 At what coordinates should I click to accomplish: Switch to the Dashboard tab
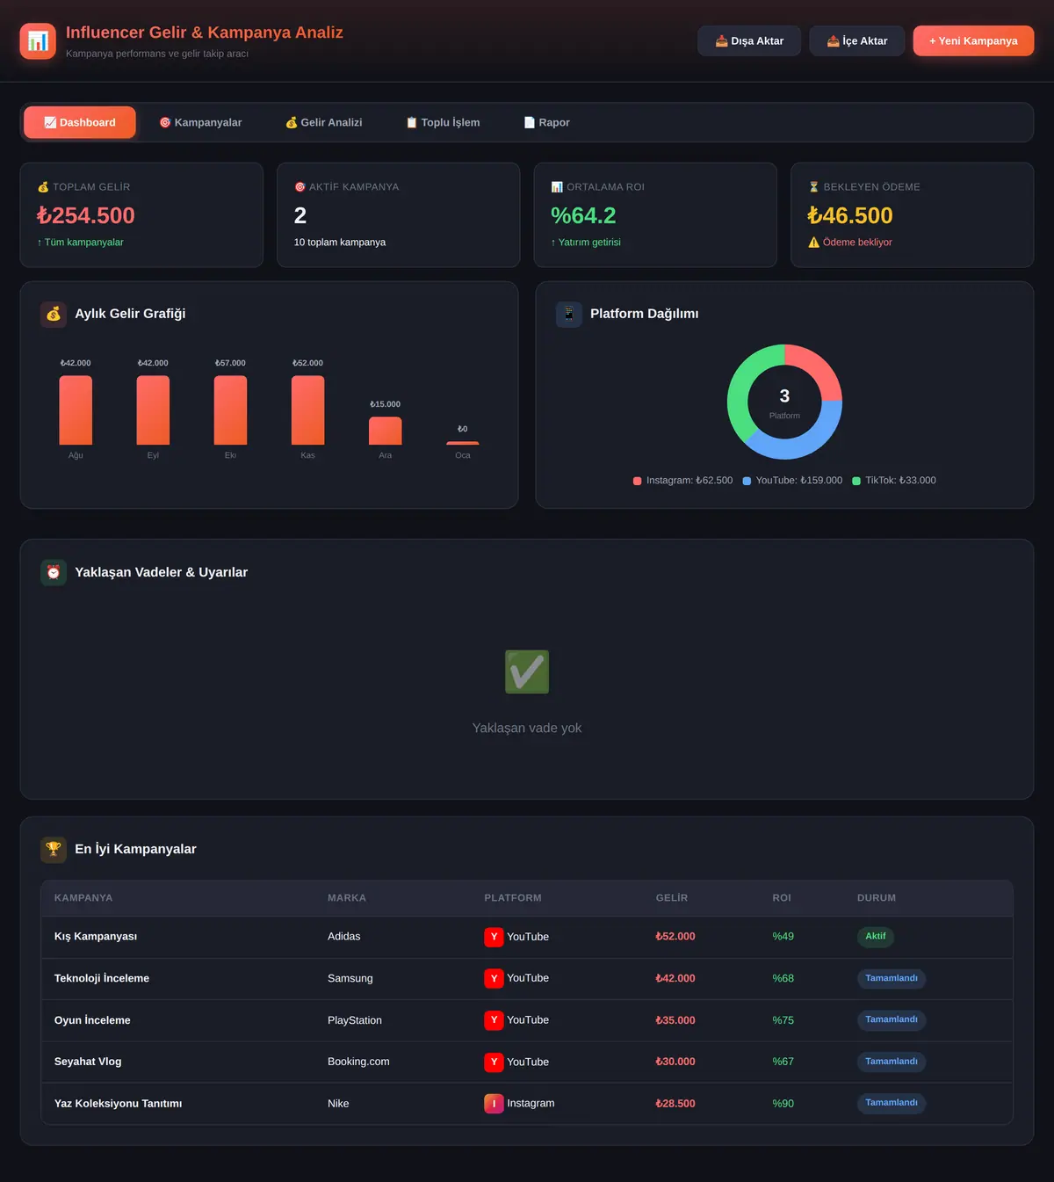(80, 122)
